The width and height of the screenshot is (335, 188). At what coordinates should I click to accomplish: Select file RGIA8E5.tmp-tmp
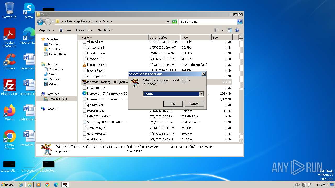click(x=98, y=116)
